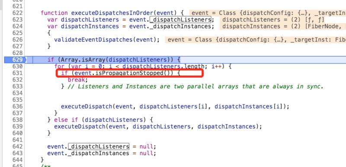The width and height of the screenshot is (346, 167).
Task: Click line number 642 in gutter
Action: (x=17, y=146)
